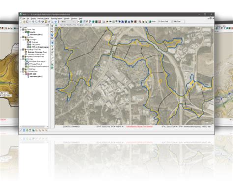Viewport: 233px width, 190px height.
Task: Click the red status message in status bar
Action: coord(140,127)
